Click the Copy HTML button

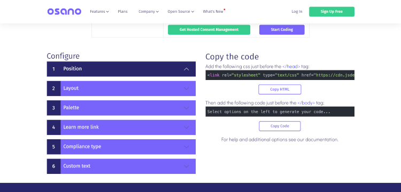click(x=280, y=90)
